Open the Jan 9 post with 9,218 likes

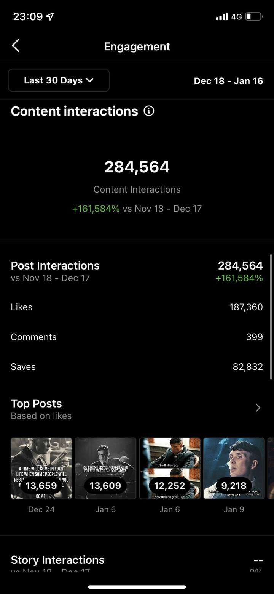coord(234,468)
